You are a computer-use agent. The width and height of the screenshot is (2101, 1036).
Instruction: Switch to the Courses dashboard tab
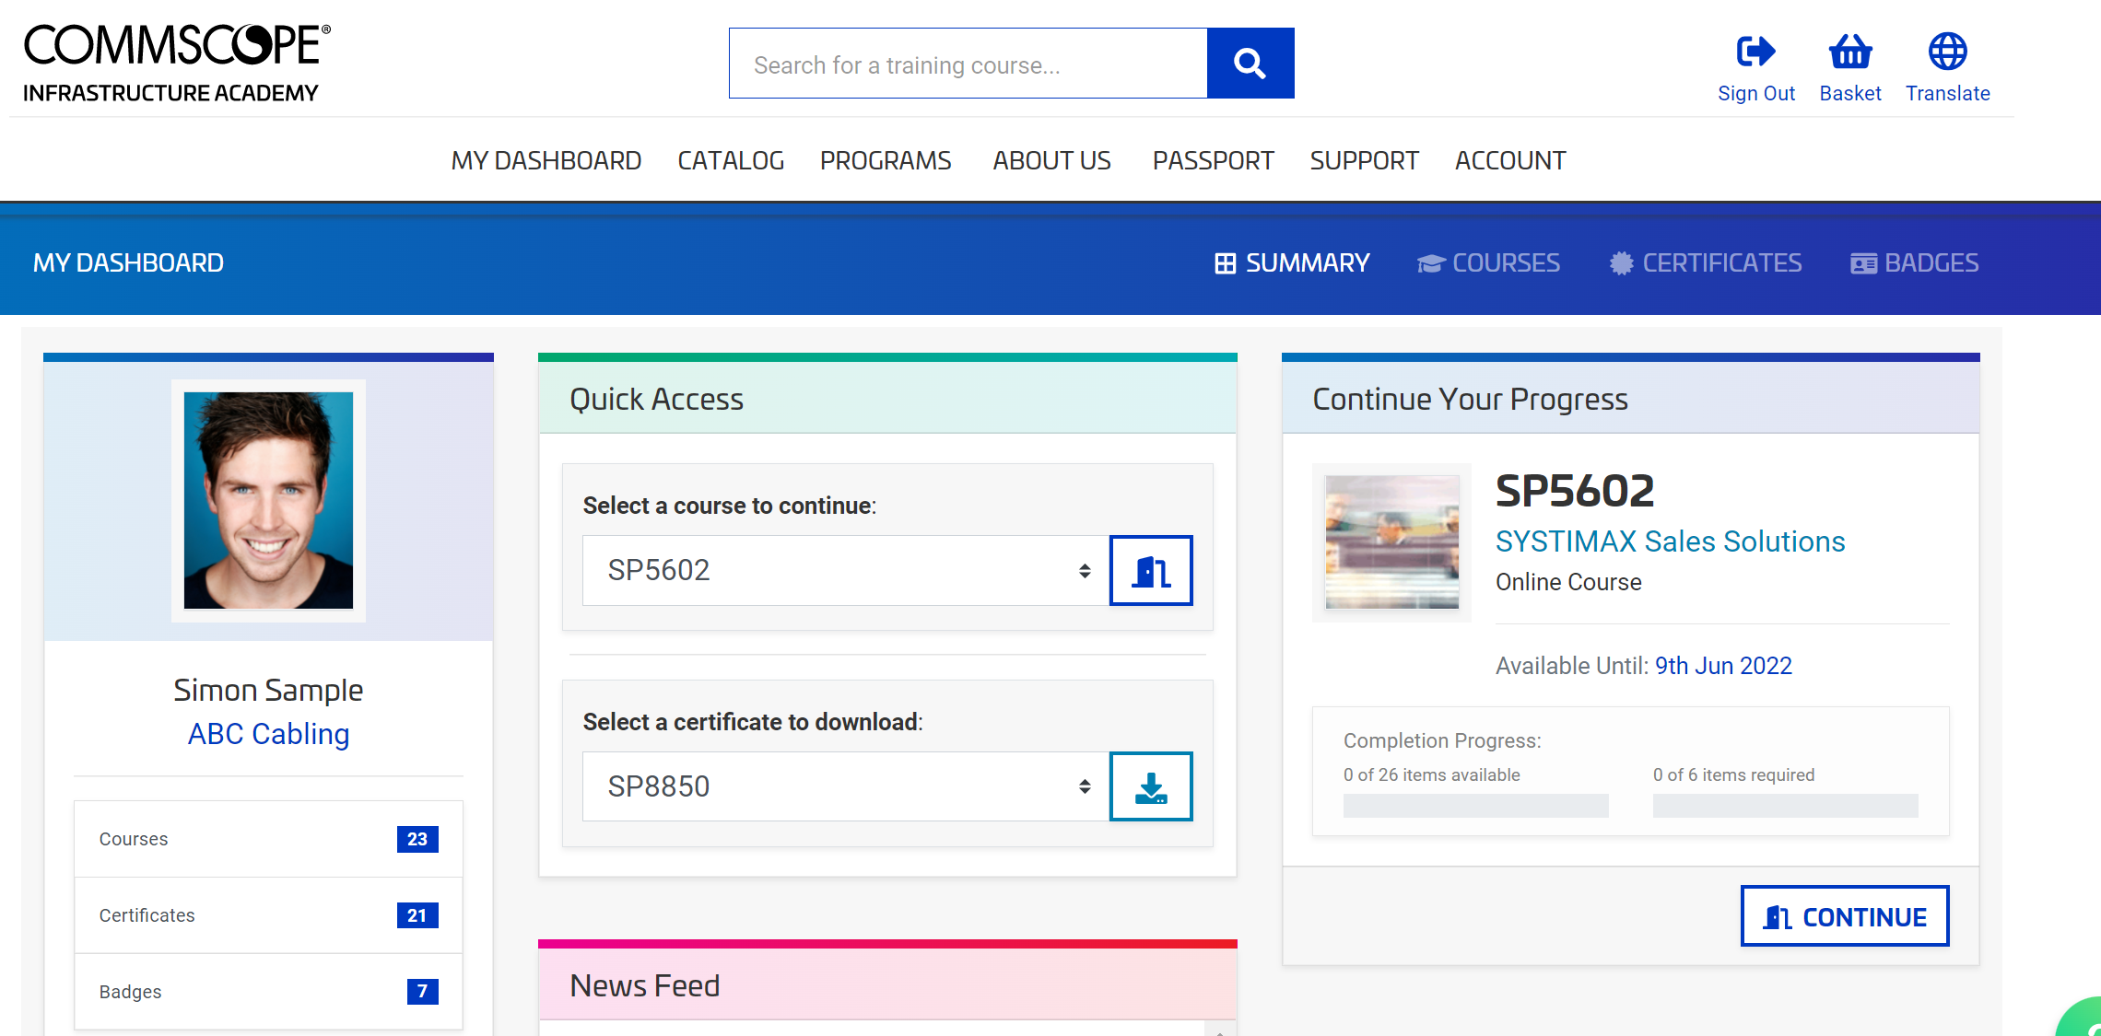tap(1488, 263)
